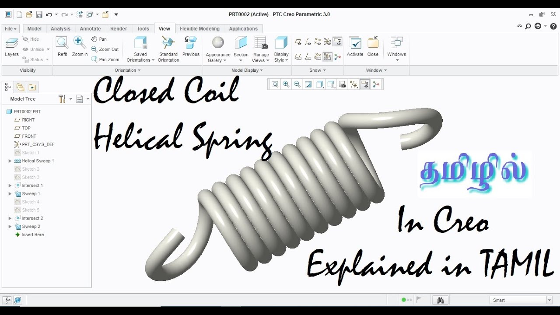Click the Close icon in Window group

point(373,47)
